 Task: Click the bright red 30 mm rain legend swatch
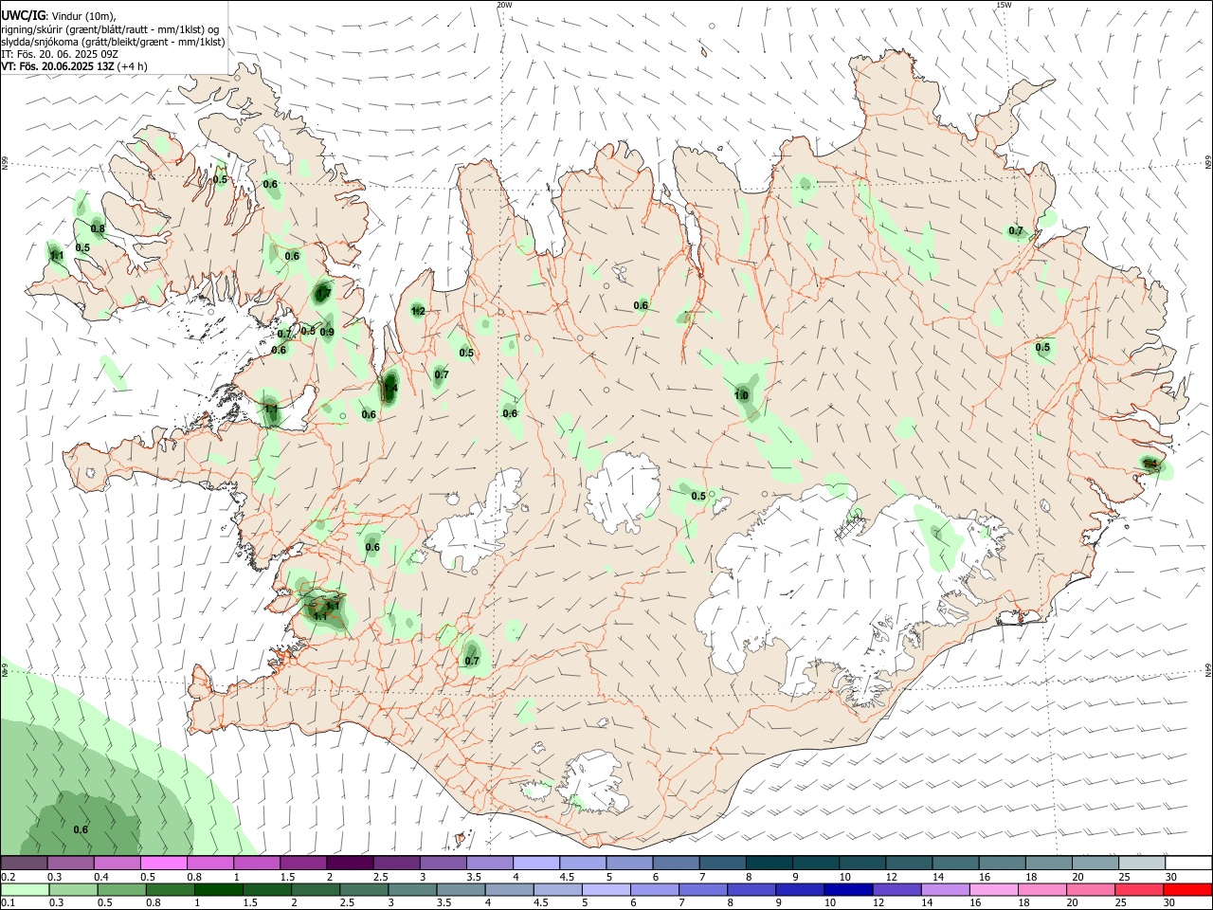pos(1187,889)
